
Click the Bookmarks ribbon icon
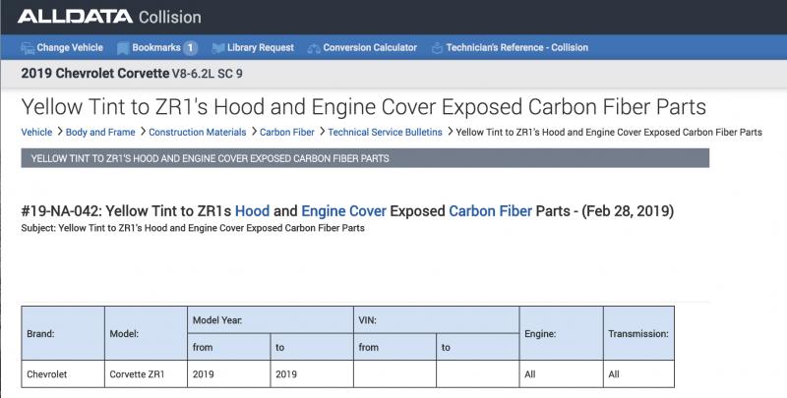point(122,48)
